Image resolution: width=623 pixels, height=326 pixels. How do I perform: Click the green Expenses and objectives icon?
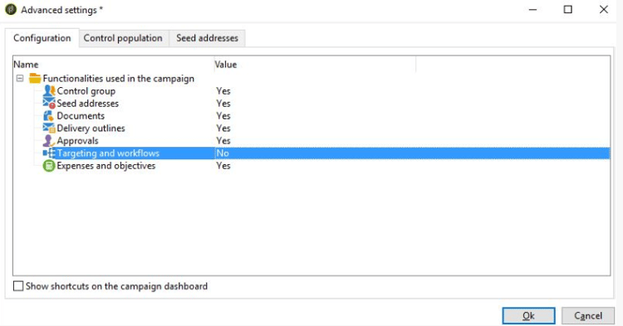point(49,166)
